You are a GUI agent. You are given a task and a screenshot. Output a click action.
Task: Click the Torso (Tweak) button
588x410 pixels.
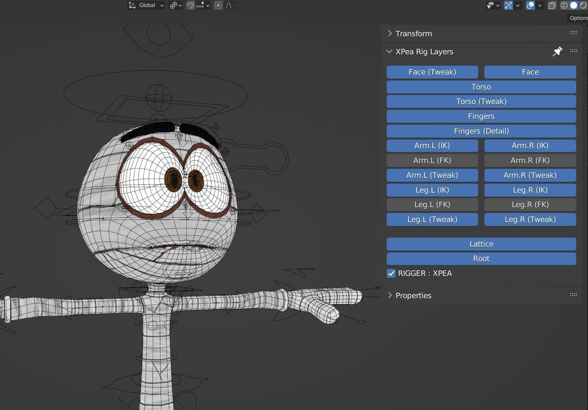(481, 101)
